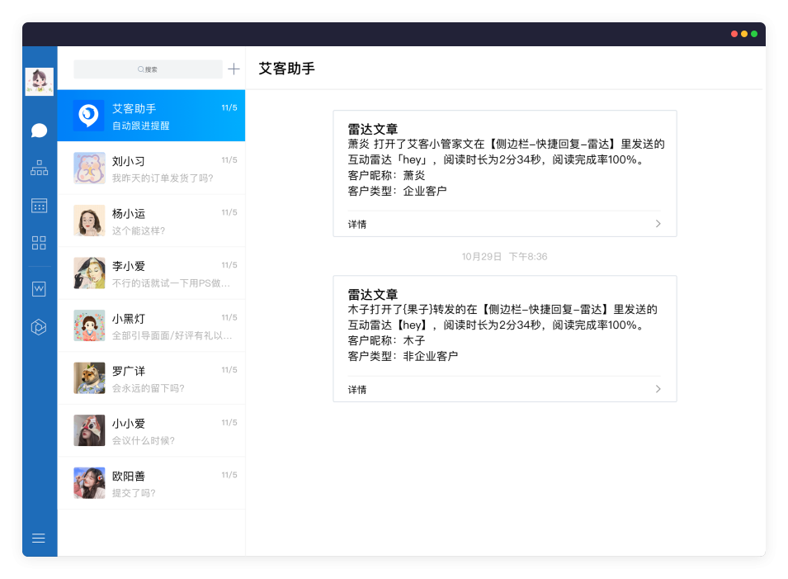
Task: Click the 搜索 search field
Action: (x=148, y=69)
